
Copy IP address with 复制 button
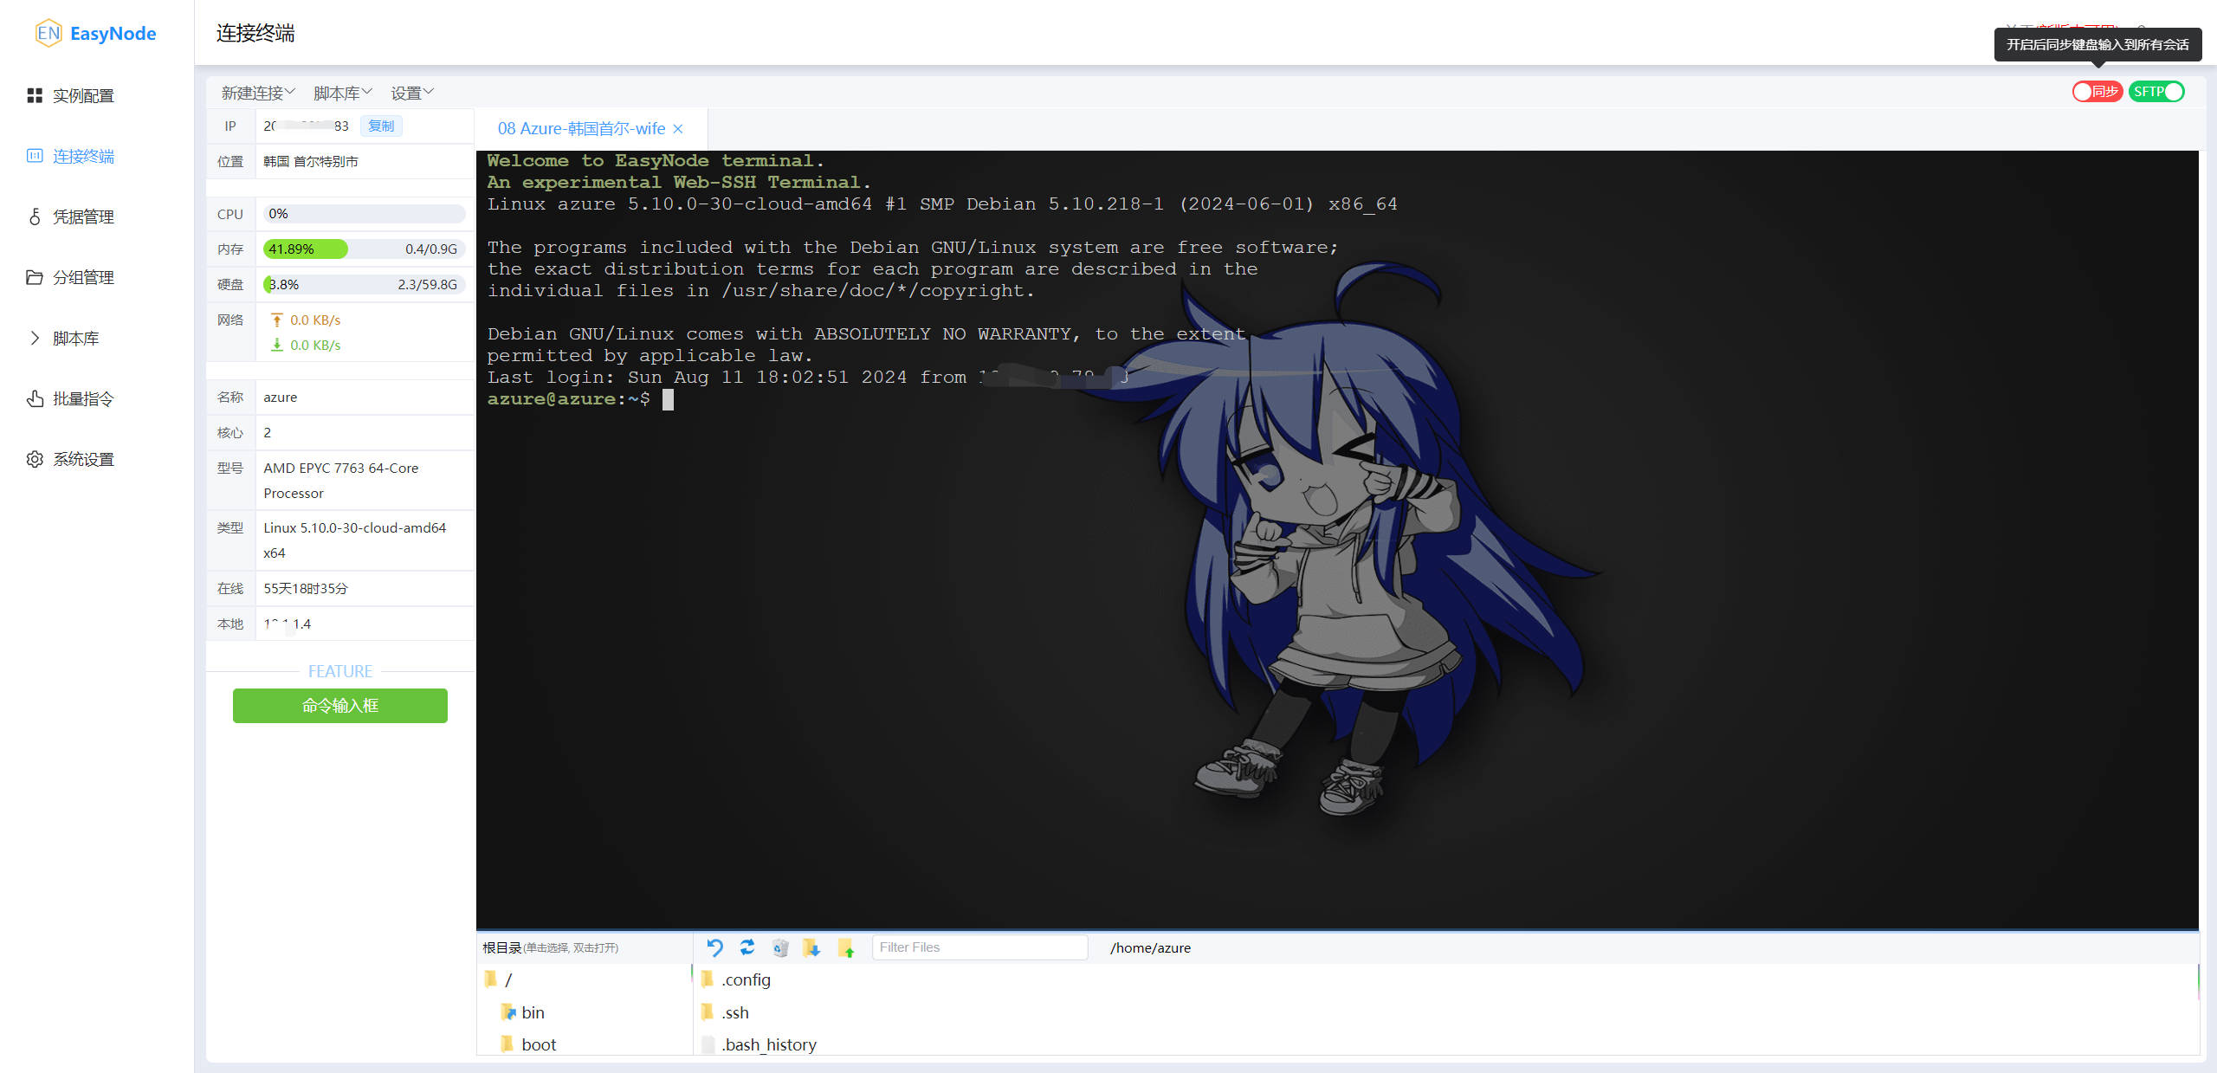(381, 126)
